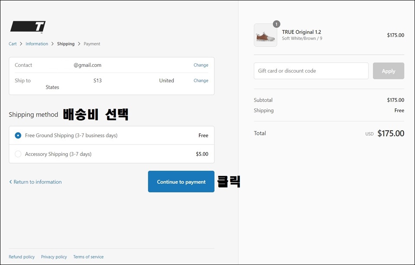Screen dimensions: 415x265
Task: Click the @gmail.com contact email text
Action: (x=87, y=65)
